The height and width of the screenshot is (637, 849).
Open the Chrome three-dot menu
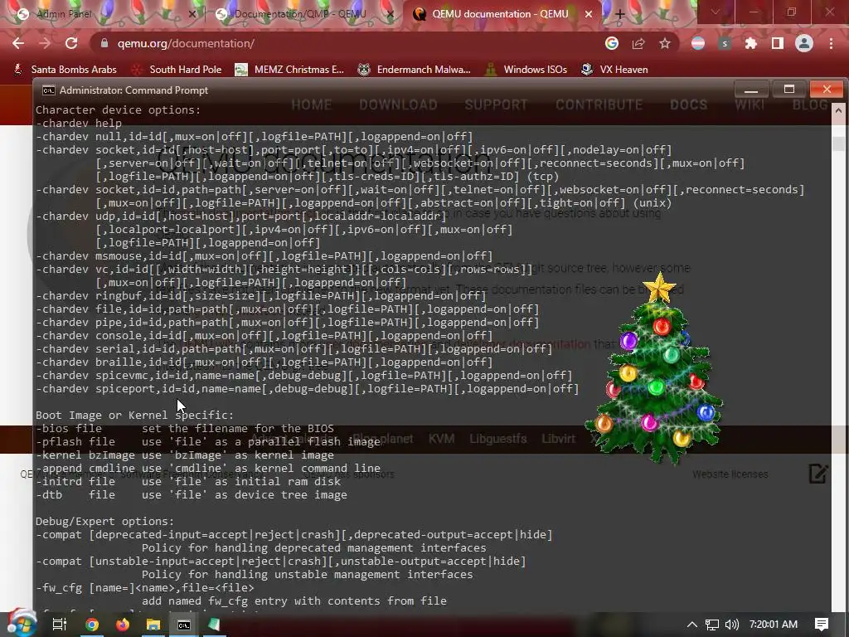click(x=831, y=43)
